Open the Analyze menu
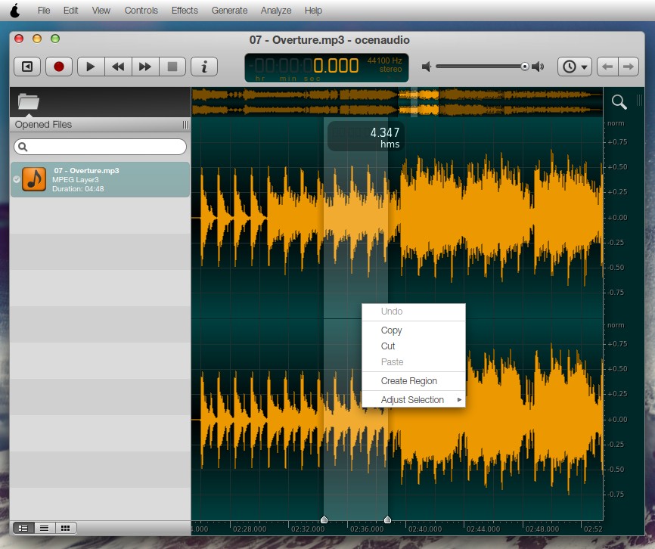The image size is (655, 549). point(276,11)
